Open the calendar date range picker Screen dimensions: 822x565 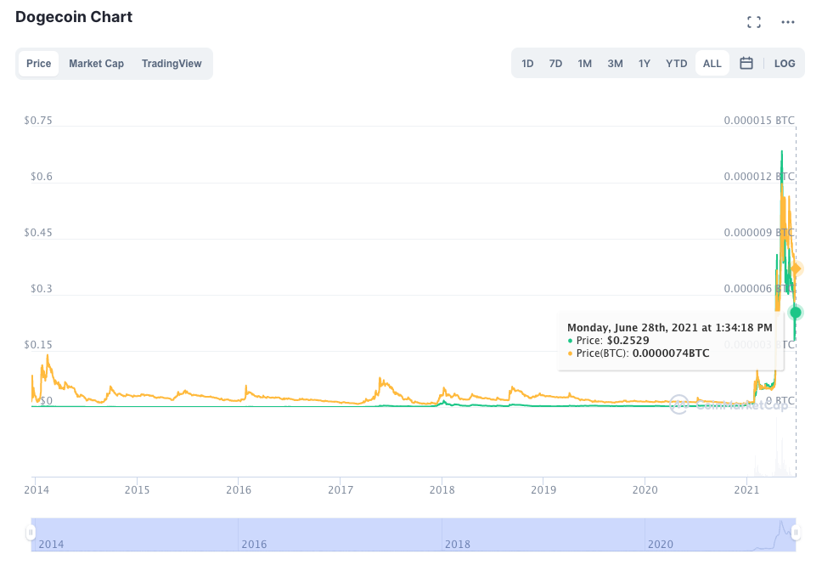click(x=746, y=63)
